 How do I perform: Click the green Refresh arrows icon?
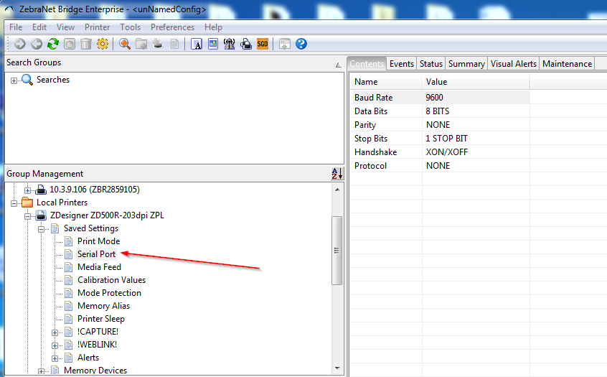[x=52, y=45]
